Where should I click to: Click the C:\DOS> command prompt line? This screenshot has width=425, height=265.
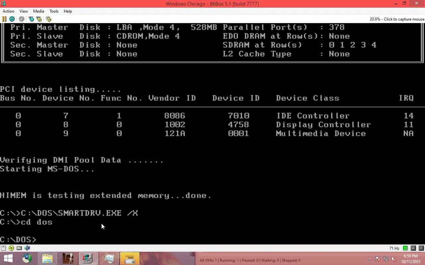18,239
